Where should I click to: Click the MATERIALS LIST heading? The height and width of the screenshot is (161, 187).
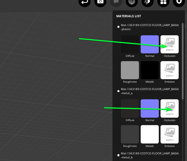(129, 16)
